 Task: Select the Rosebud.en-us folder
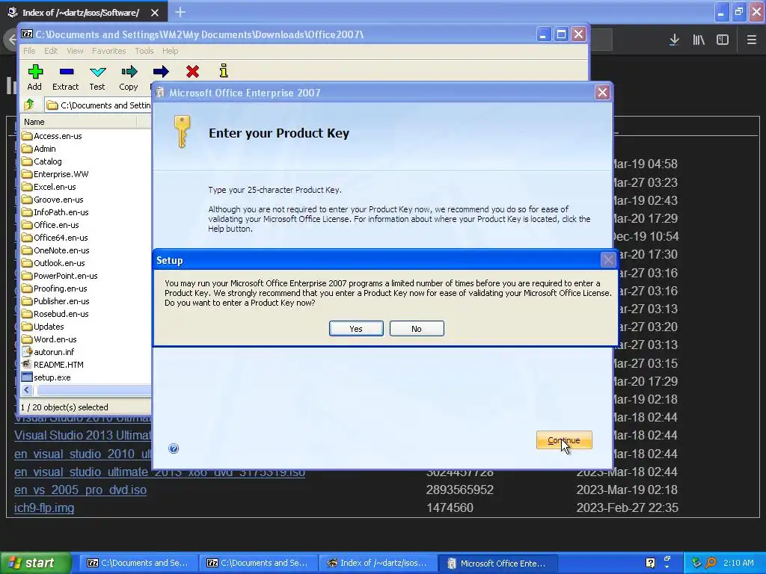[x=55, y=314]
